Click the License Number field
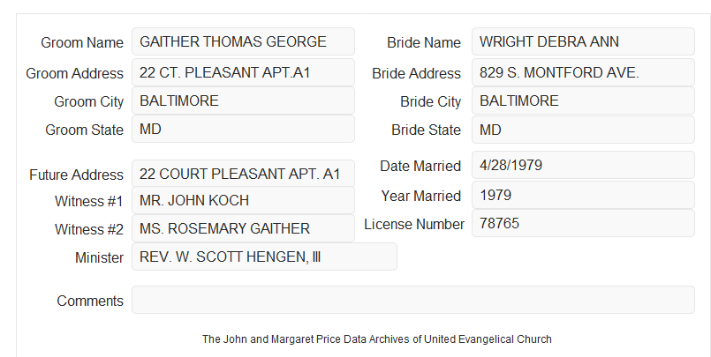Viewport: 711px width, 357px height. (x=583, y=223)
